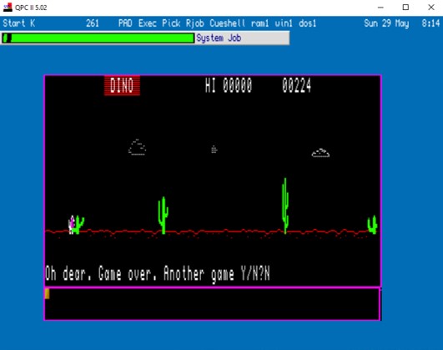The image size is (443, 350).
Task: Click the green System Job progress bar
Action: (98, 38)
